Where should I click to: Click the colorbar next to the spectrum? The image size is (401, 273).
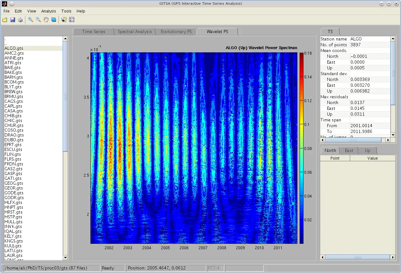tap(301, 148)
